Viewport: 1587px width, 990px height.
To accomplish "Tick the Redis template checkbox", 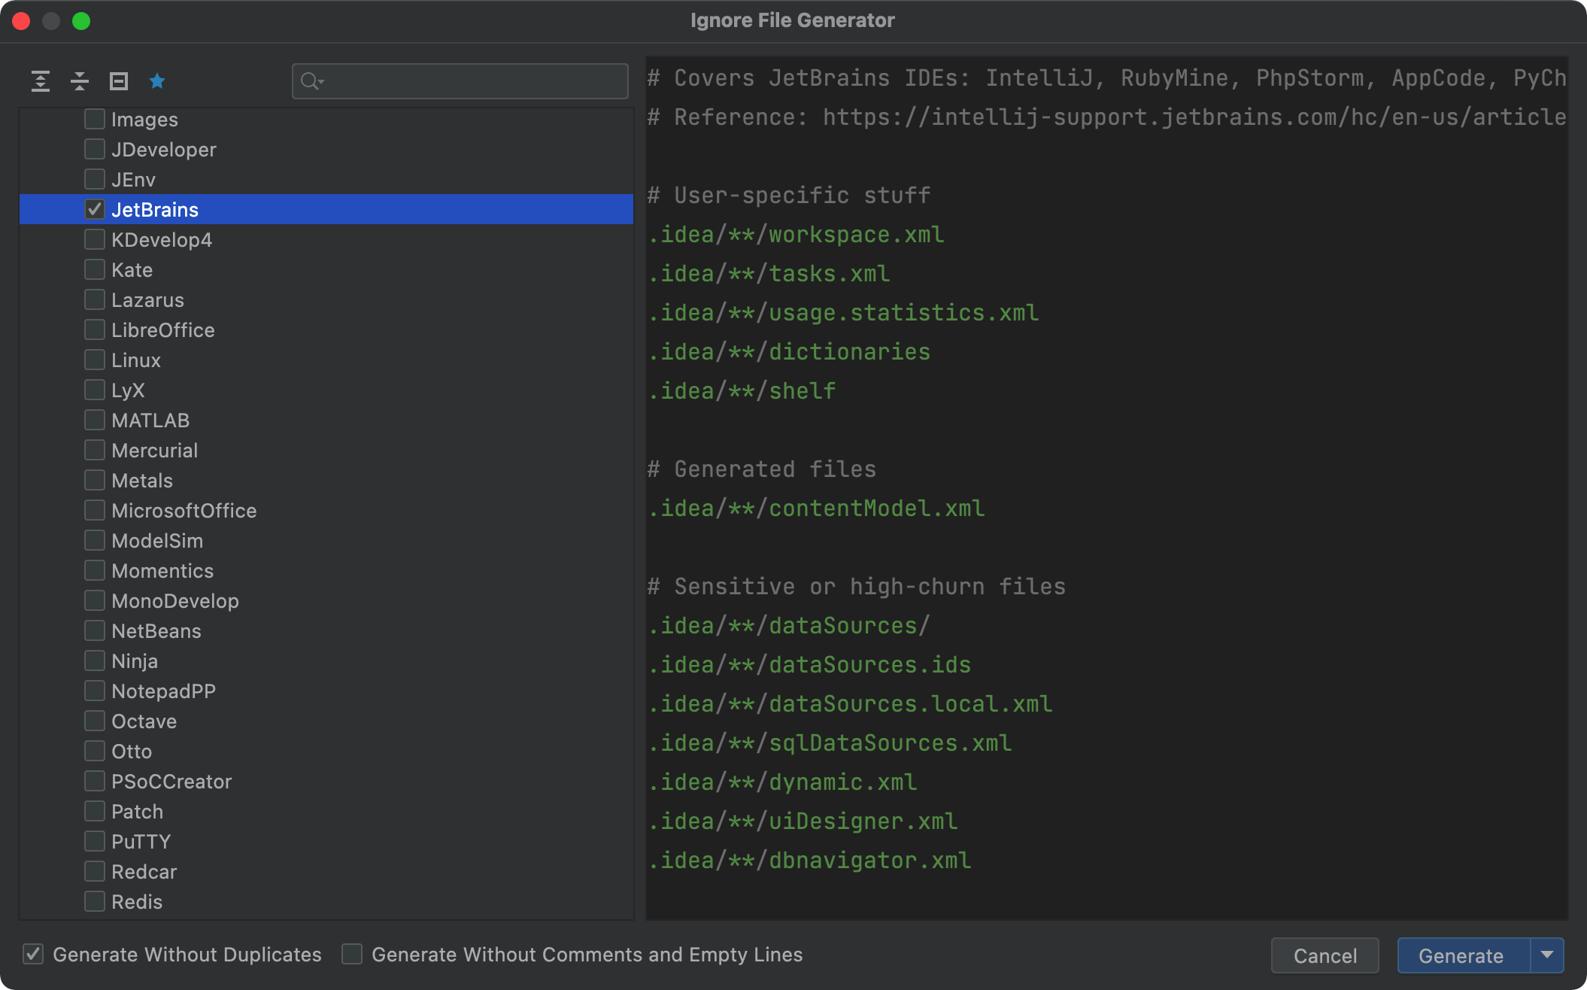I will tap(95, 902).
